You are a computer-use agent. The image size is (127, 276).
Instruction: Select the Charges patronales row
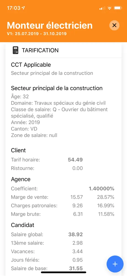tap(63, 206)
